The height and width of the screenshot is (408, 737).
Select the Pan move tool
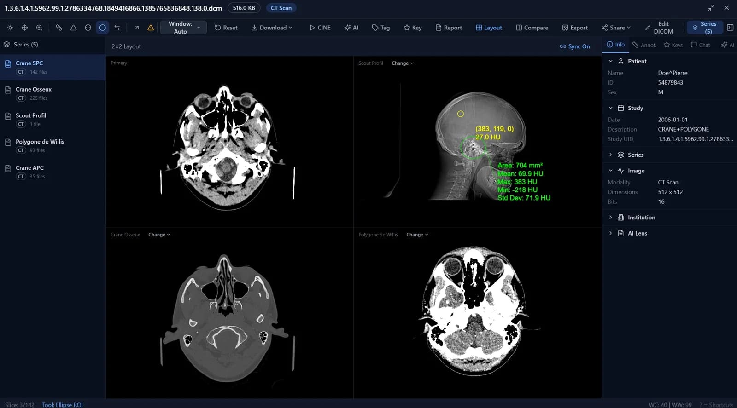point(25,28)
